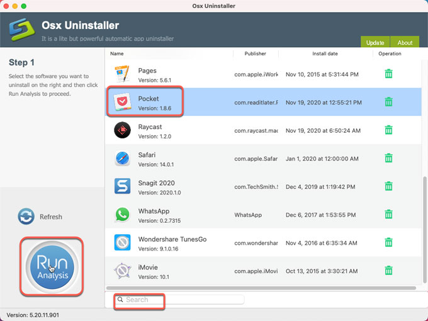This screenshot has height=321, width=428.
Task: Click the Run Analysis button
Action: (52, 267)
